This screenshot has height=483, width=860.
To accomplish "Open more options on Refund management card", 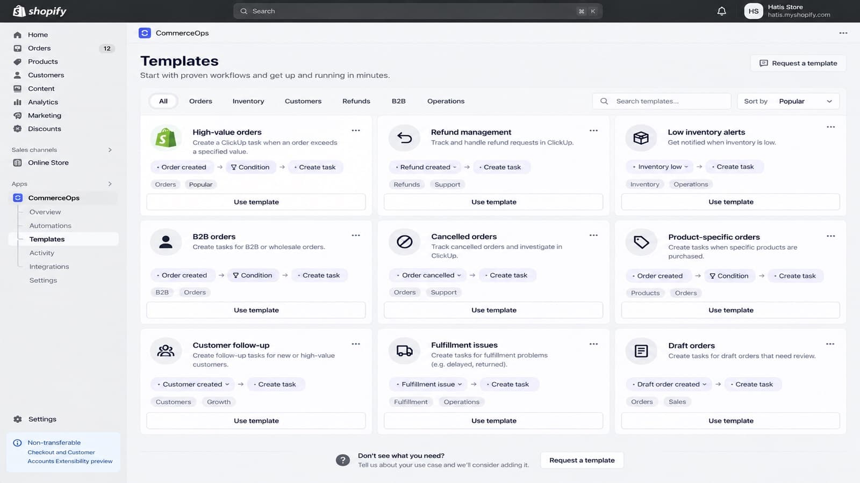I will click(593, 130).
